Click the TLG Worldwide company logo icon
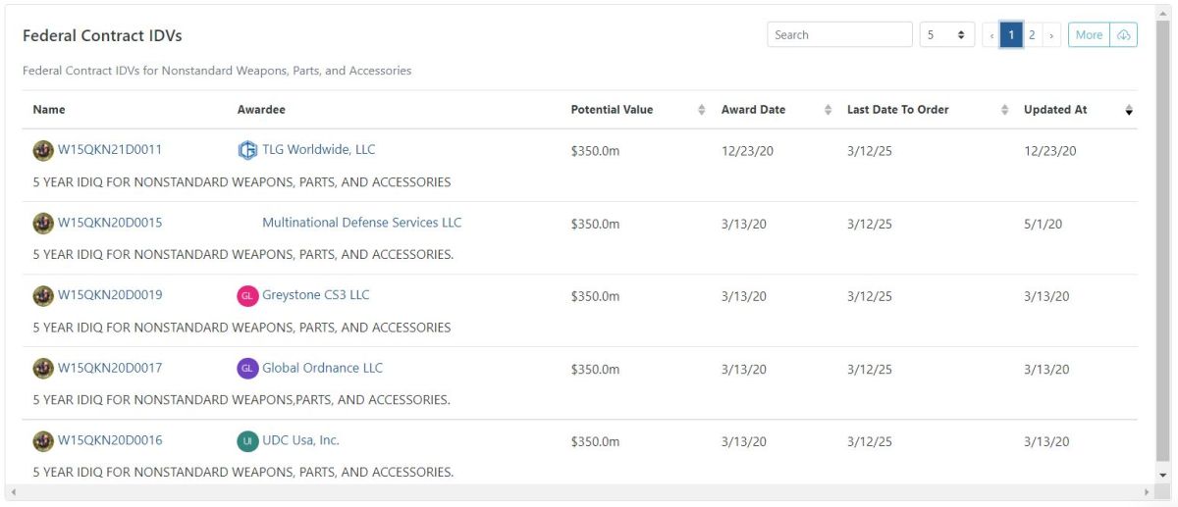Screen dimensions: 1178x507 tap(247, 150)
